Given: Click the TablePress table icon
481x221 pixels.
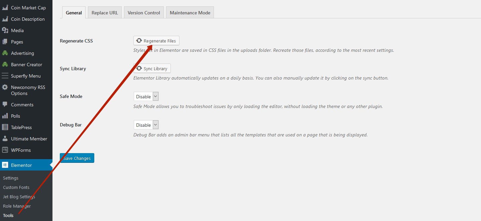Looking at the screenshot, I should (x=5, y=127).
